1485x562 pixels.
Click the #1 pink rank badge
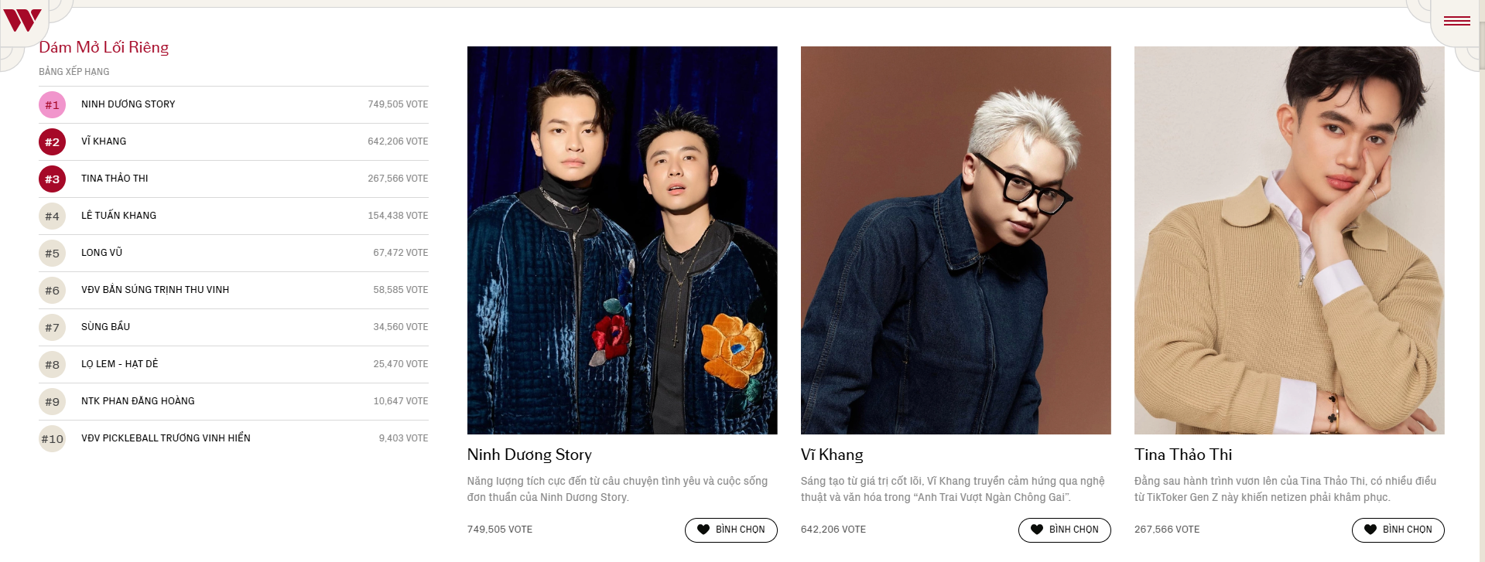tap(52, 104)
